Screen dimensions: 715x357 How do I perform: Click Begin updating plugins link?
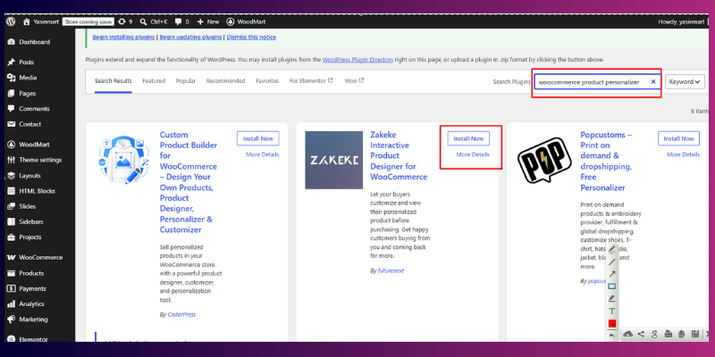click(x=190, y=37)
